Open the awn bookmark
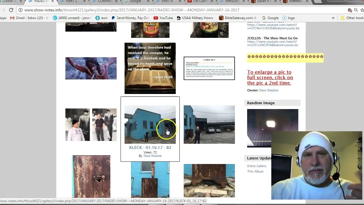The image size is (364, 205). tap(101, 18)
